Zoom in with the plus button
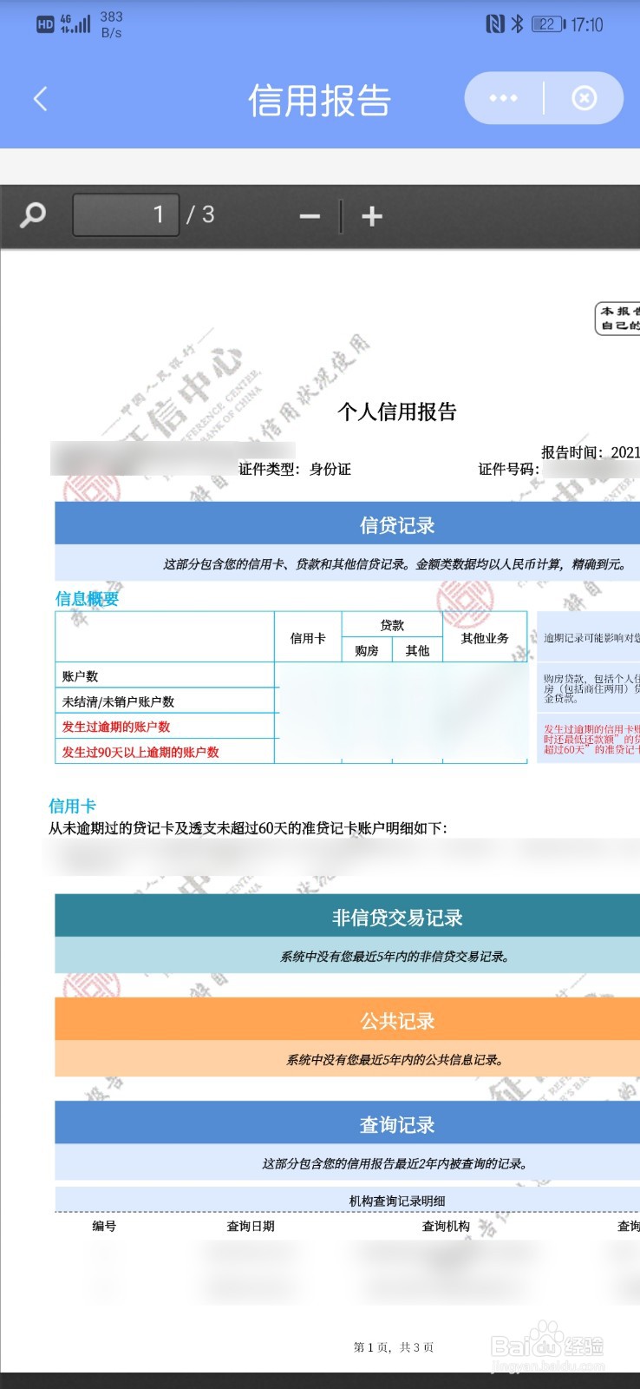Screen dimensions: 640x1389 point(372,216)
